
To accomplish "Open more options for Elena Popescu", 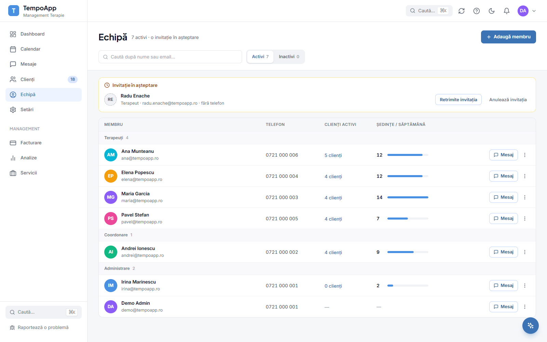I will [x=525, y=176].
